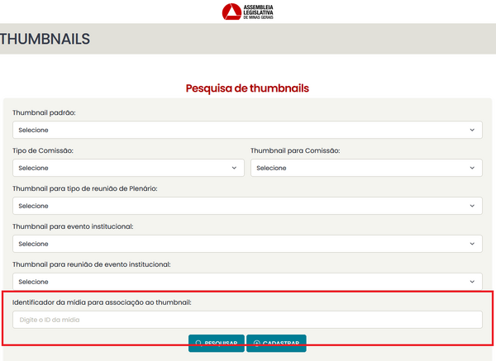Viewport: 496px width, 361px height.
Task: Click the magnifier icon on Pesquisar button
Action: pyautogui.click(x=198, y=344)
